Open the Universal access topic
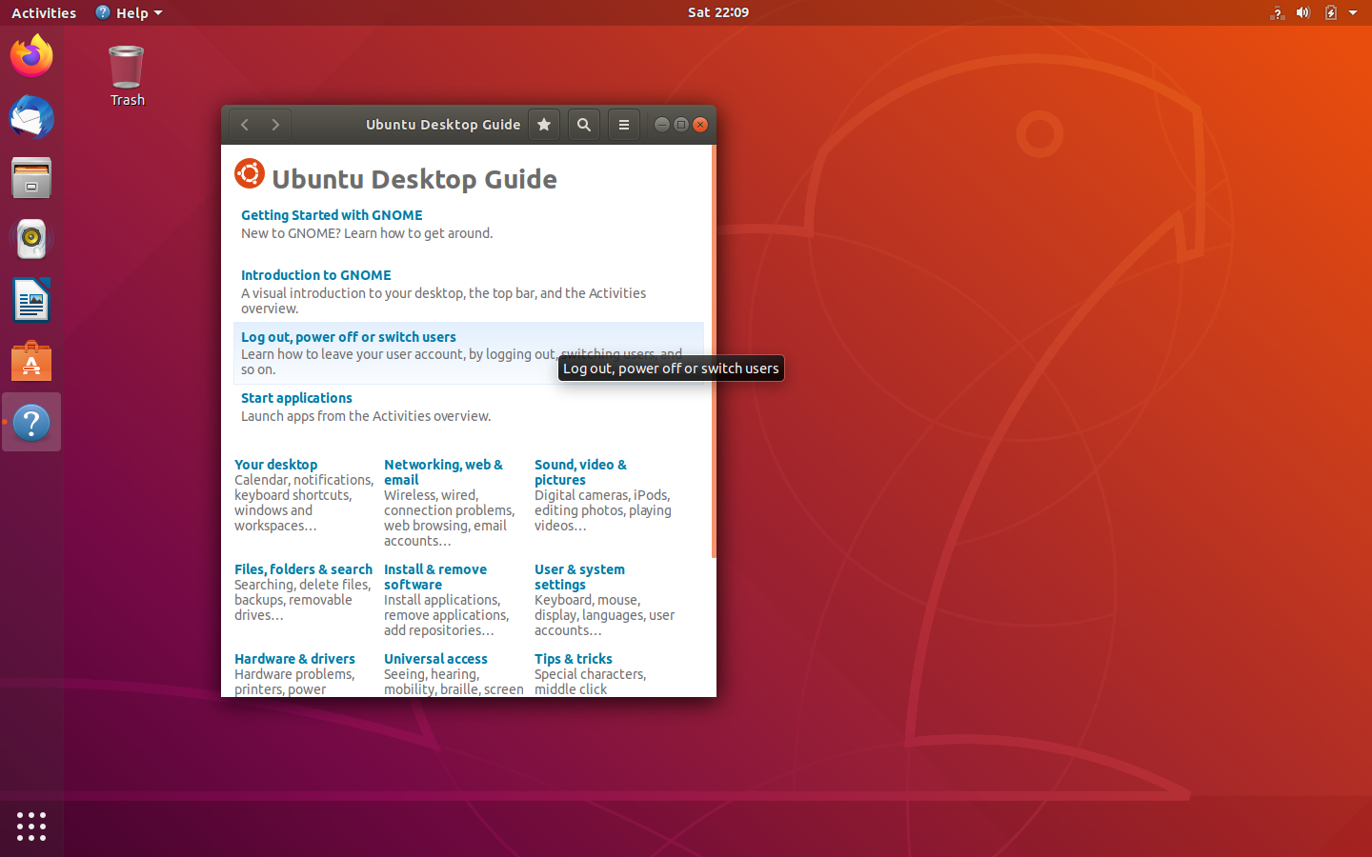 (435, 659)
